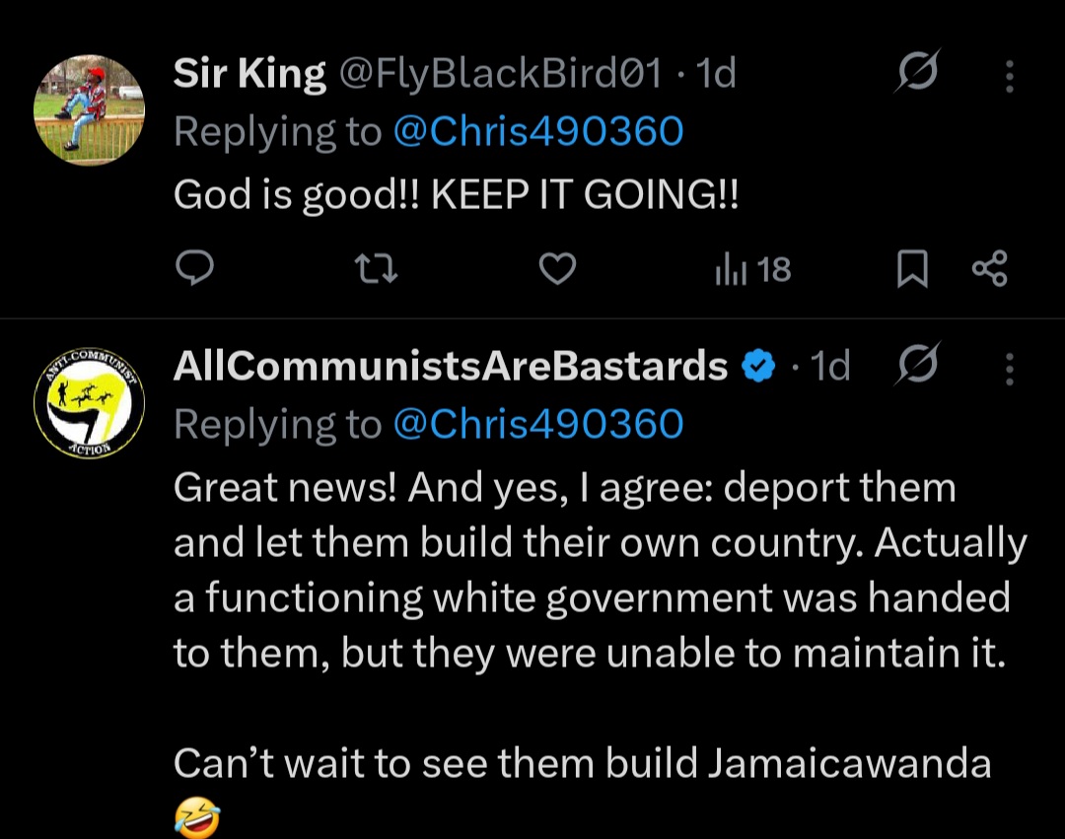Like Sir King's tweet with the heart
The width and height of the screenshot is (1065, 839).
pos(558,269)
